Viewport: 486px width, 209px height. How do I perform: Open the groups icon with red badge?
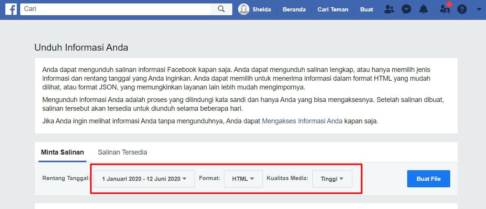pos(445,9)
